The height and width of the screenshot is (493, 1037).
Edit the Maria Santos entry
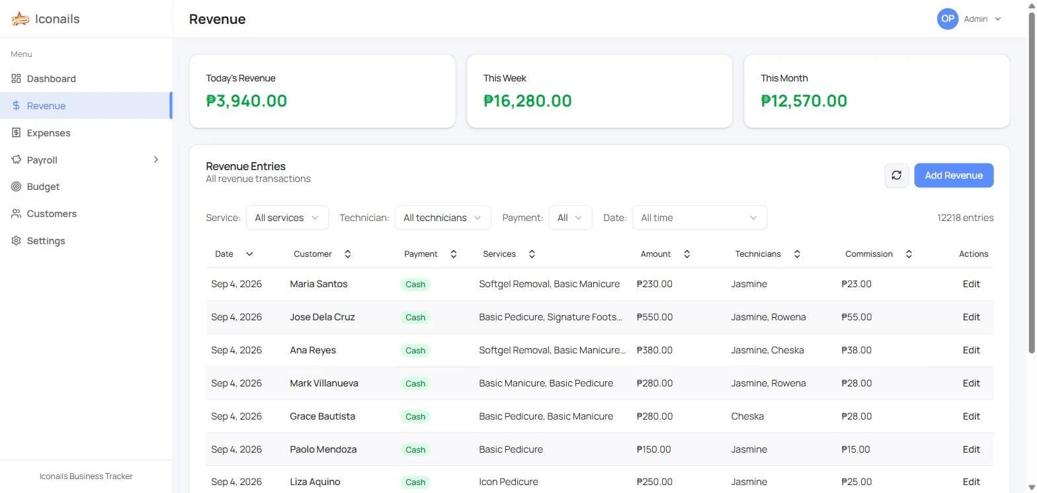[971, 284]
